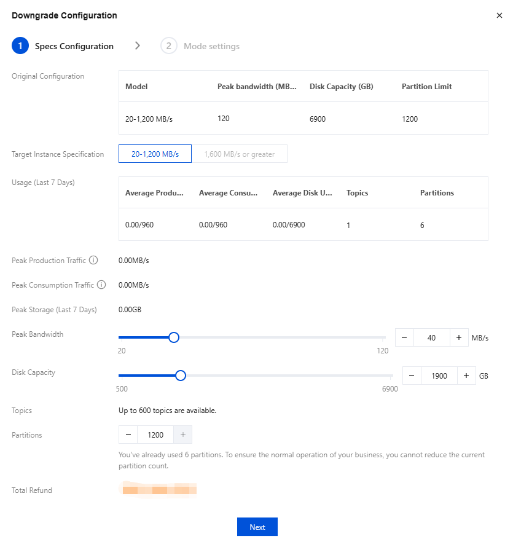Select the 1,600 MB/s or greater option
Screen dimensions: 513x547
click(x=240, y=154)
